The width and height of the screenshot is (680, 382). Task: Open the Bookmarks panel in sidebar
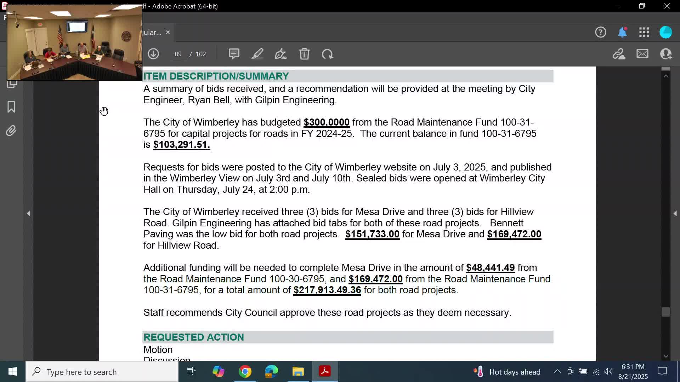[x=11, y=107]
